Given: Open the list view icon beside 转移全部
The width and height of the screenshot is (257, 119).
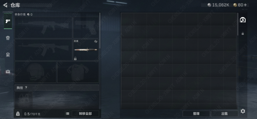Looking at the screenshot, I should point(67,114).
